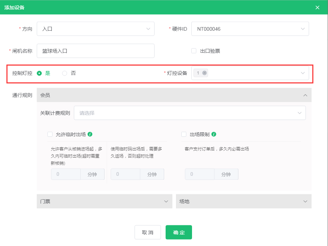Check the 允许临时出场 option
The height and width of the screenshot is (246, 328).
[50, 134]
